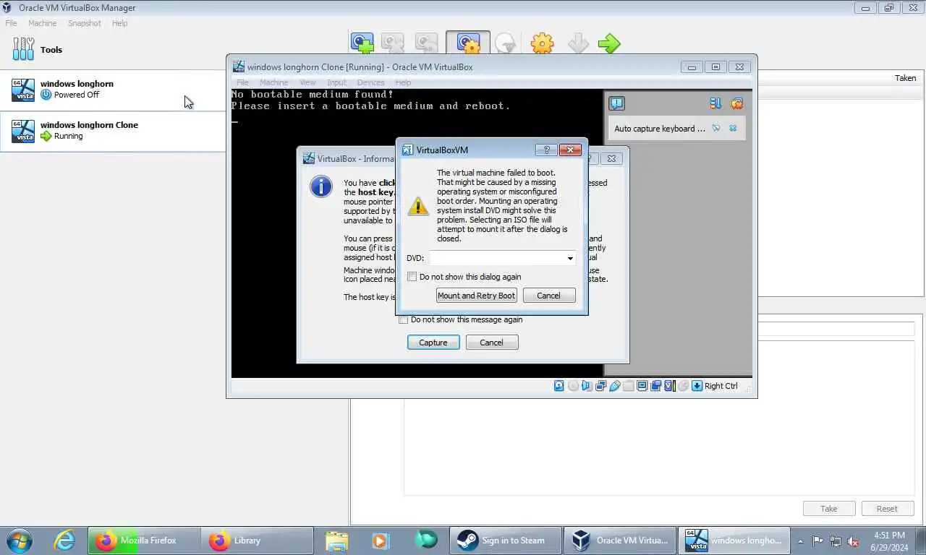The image size is (926, 555).
Task: Open the DVD dropdown list
Action: pyautogui.click(x=570, y=258)
